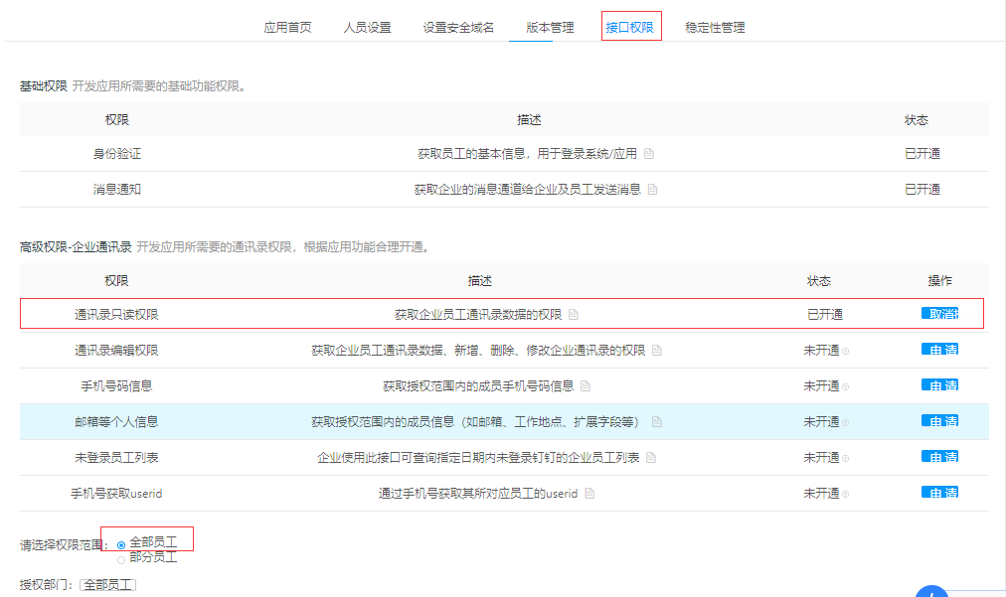Screen dimensions: 1006x597
Task: Open the 设置安全域名 tab
Action: [x=458, y=28]
